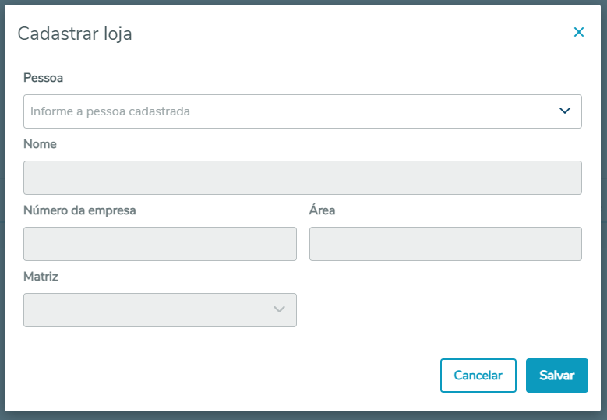The width and height of the screenshot is (607, 420).
Task: Click the 'Informe a pessoa cadastrada' placeholder text
Action: coord(110,111)
